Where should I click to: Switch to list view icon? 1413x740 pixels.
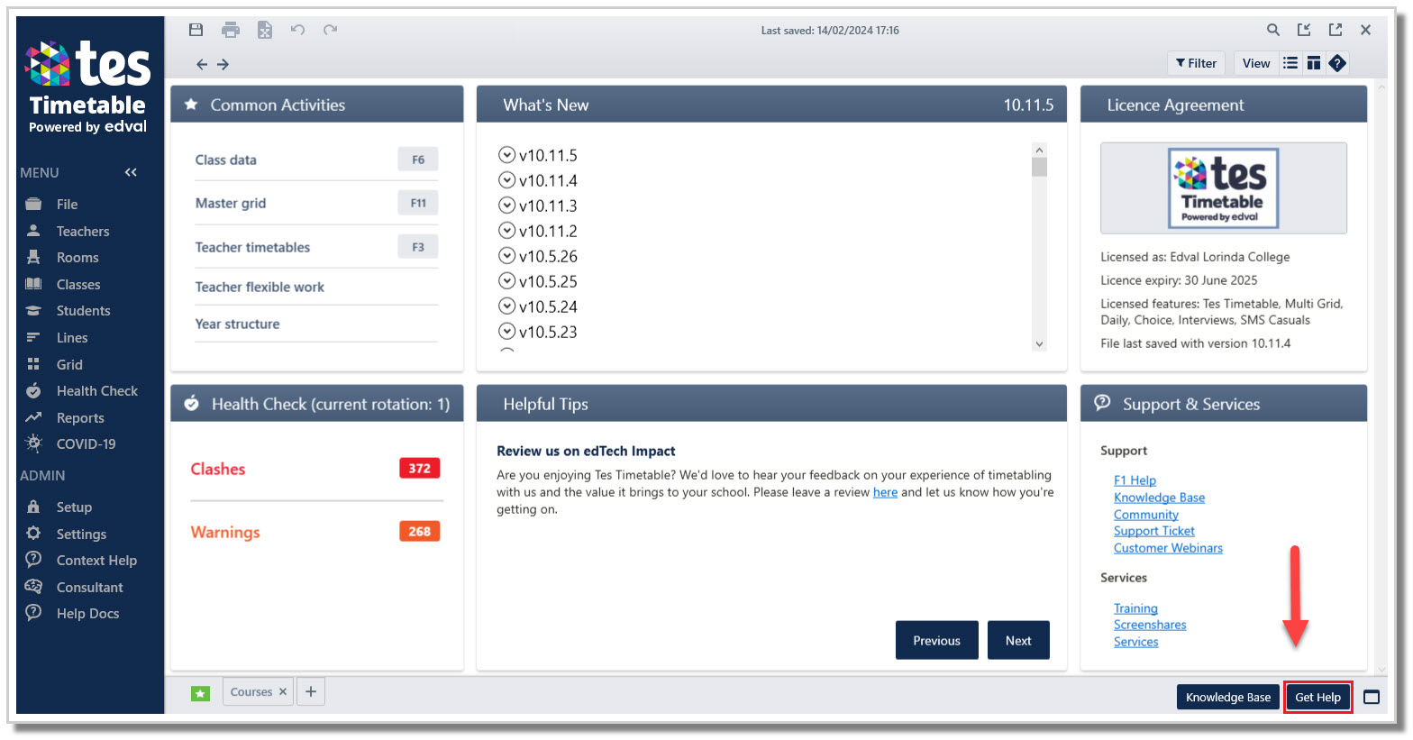pyautogui.click(x=1290, y=63)
